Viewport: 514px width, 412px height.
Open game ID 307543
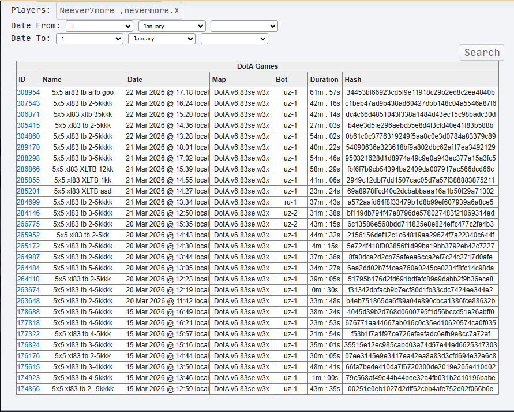pos(28,103)
